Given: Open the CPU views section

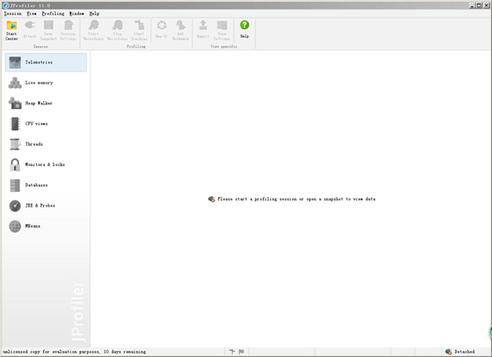Looking at the screenshot, I should click(46, 124).
